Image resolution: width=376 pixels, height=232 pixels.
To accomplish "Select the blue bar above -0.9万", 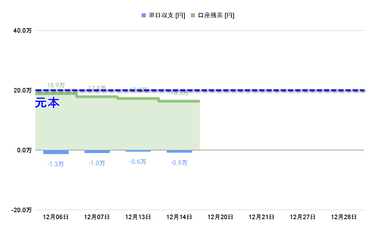I will point(179,151).
